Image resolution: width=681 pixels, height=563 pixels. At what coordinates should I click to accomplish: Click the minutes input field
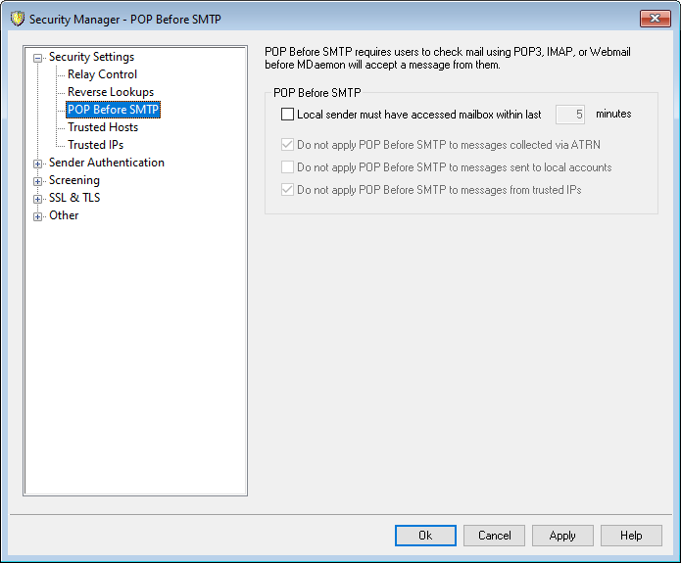coord(570,115)
